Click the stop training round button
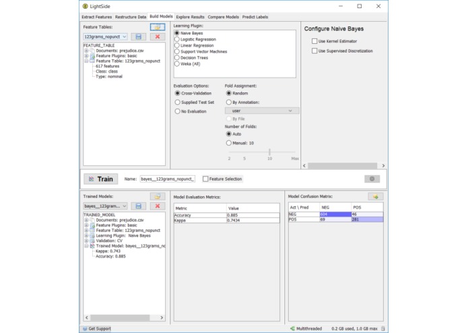 coord(372,179)
